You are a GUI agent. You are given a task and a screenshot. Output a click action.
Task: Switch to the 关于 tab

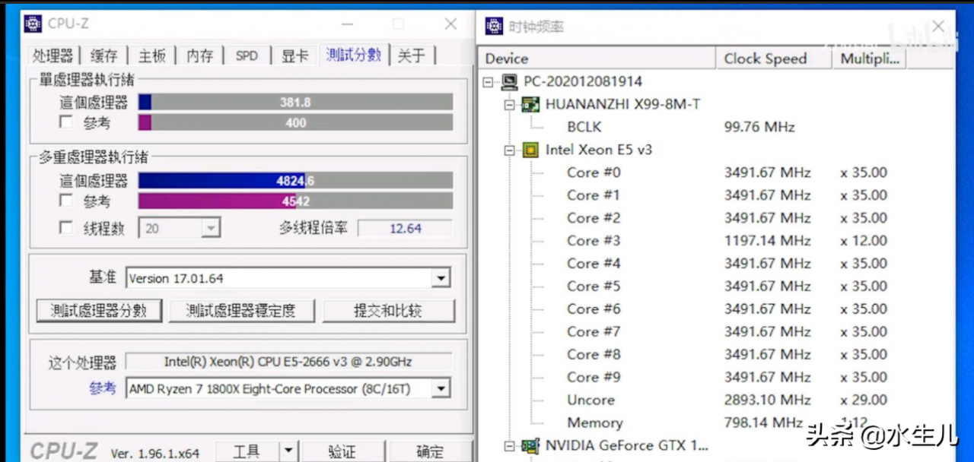412,55
